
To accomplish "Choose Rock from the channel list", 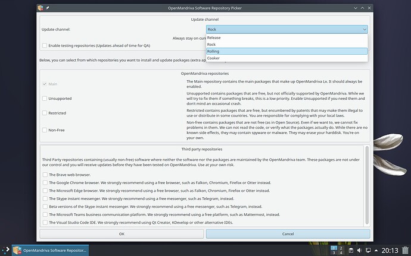I will 287,45.
